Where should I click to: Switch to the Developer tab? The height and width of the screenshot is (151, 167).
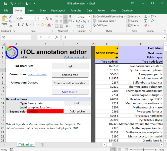coord(127,11)
